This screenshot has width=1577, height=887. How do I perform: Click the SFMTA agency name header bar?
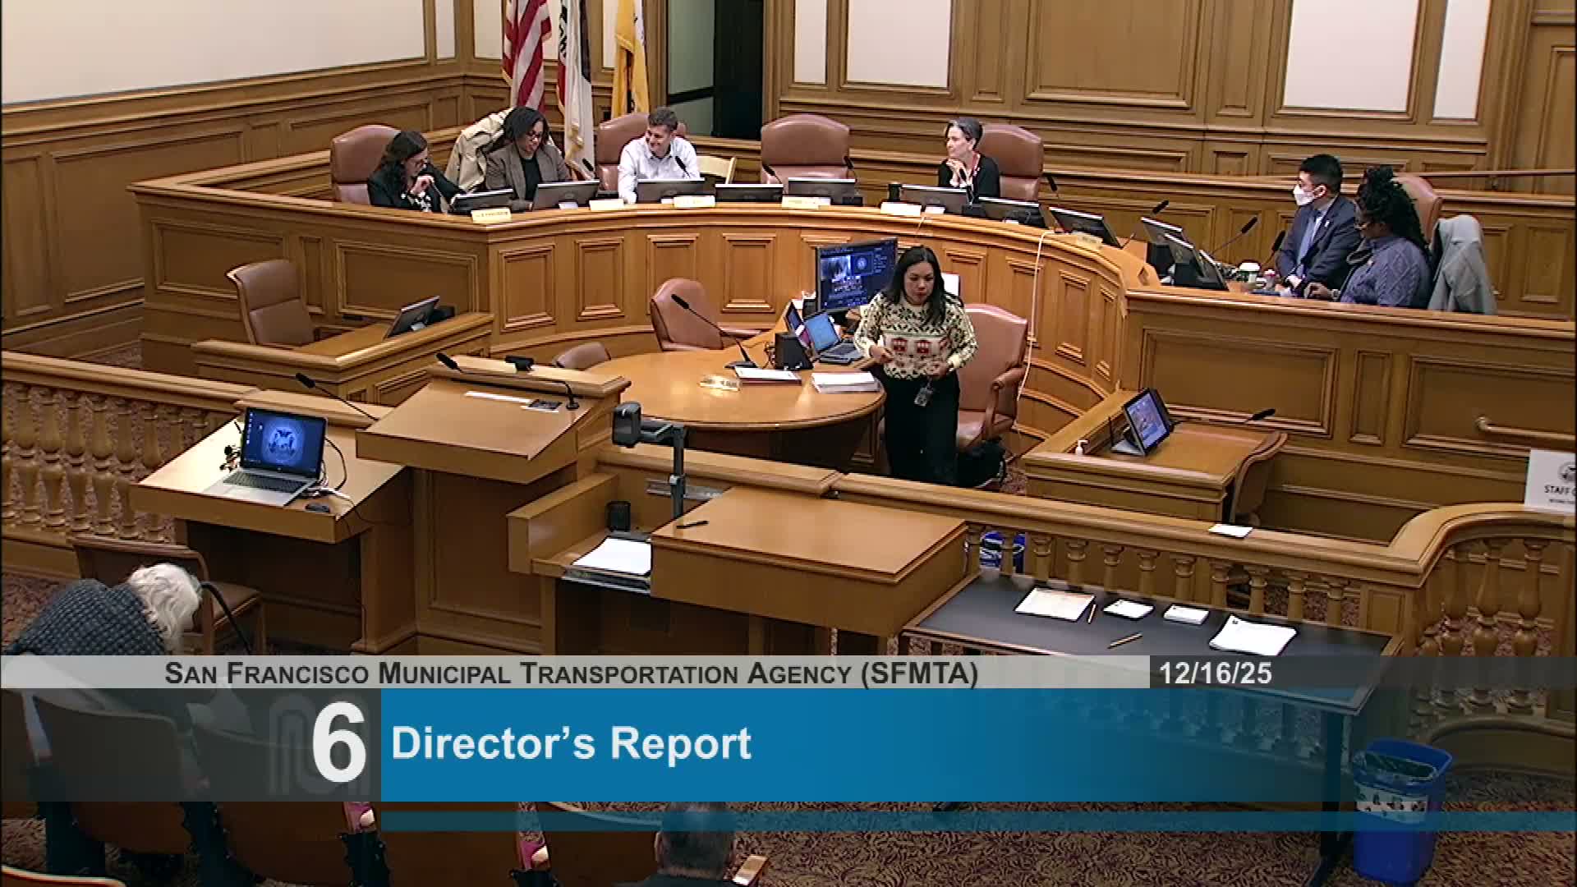point(572,673)
